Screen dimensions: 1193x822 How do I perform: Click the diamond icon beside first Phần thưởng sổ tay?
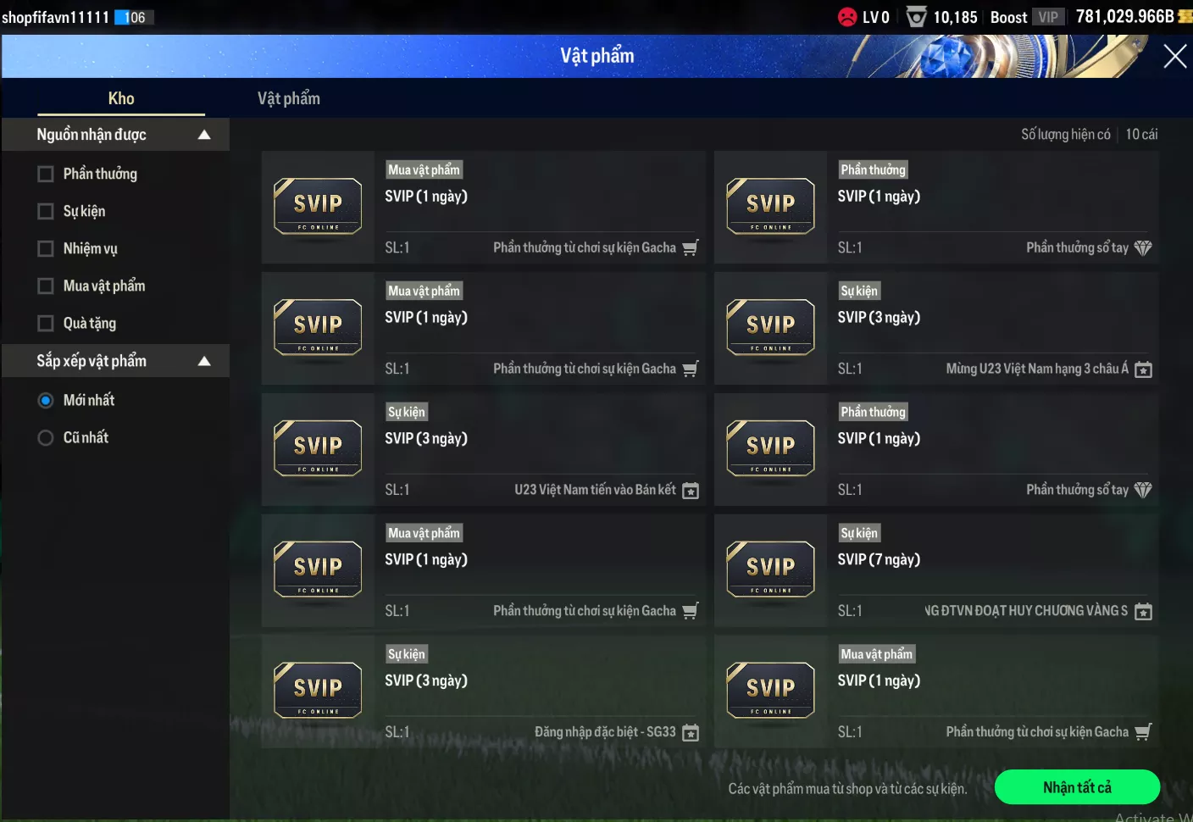coord(1143,247)
